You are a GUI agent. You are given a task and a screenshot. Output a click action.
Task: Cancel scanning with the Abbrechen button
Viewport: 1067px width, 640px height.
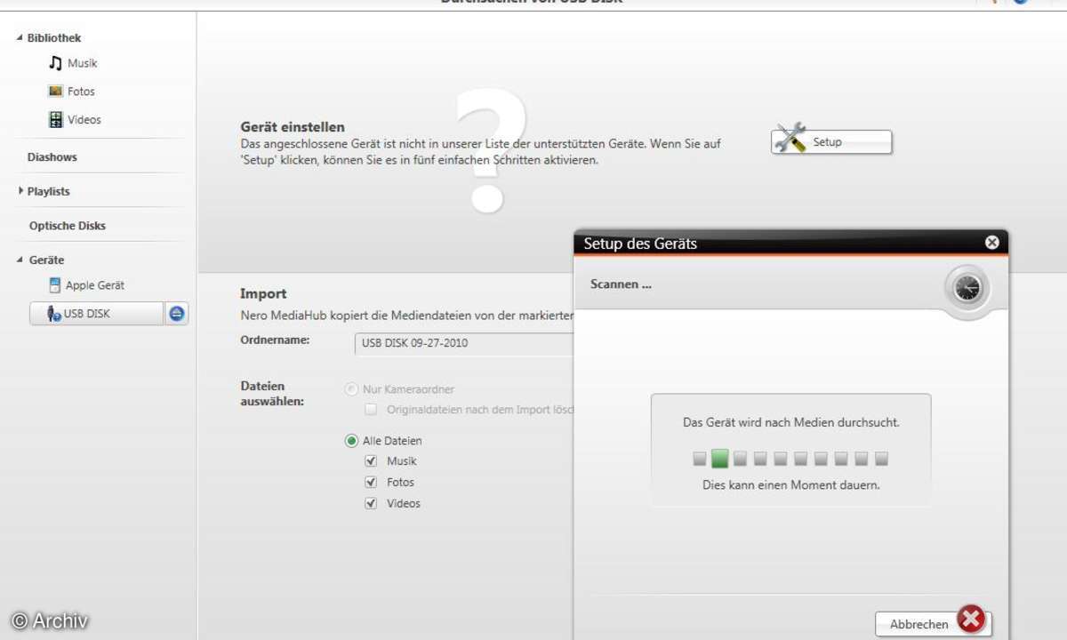[934, 624]
